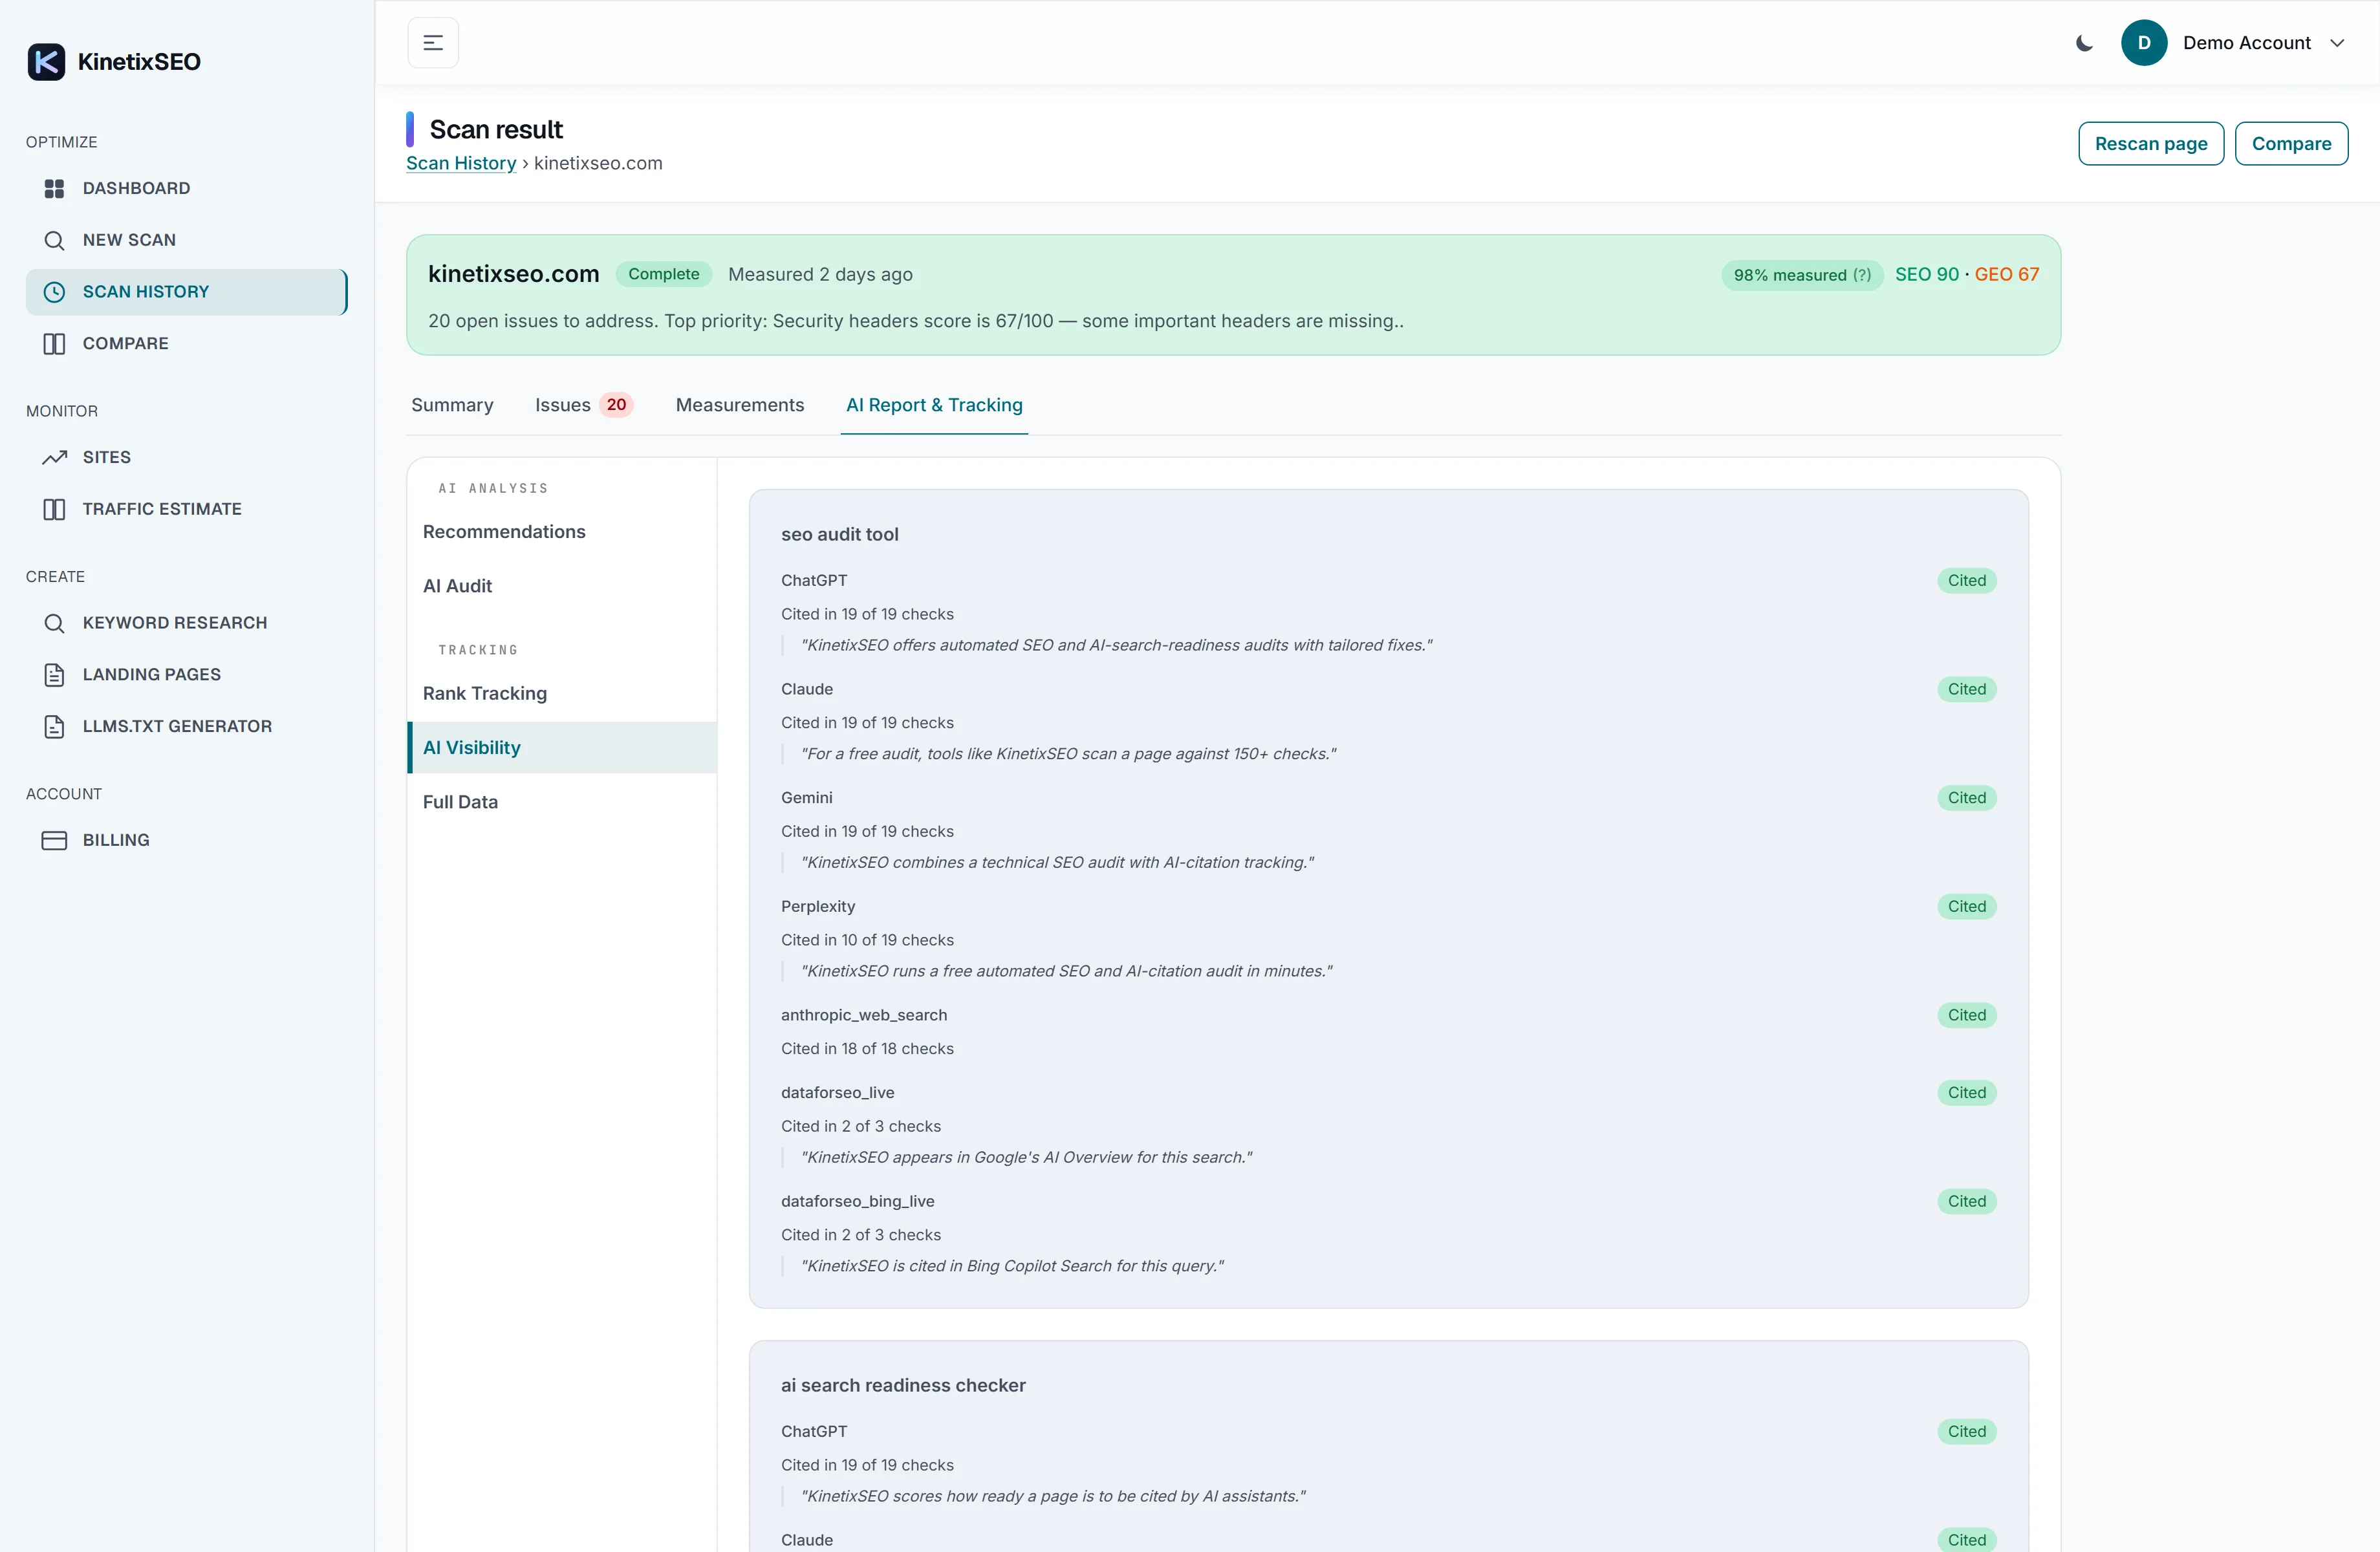
Task: Open LLMS.TXT Generator page
Action: click(x=186, y=727)
